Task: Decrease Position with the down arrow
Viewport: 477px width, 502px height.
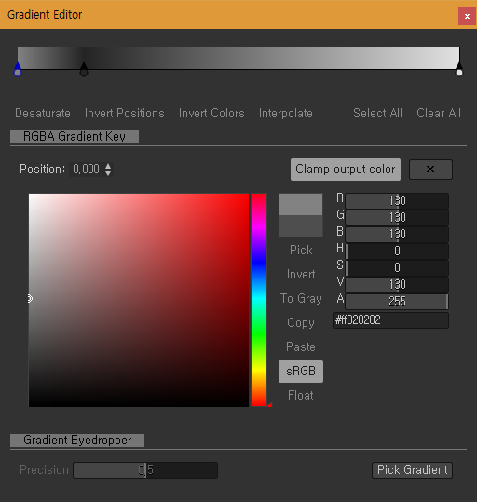Action: coord(108,173)
